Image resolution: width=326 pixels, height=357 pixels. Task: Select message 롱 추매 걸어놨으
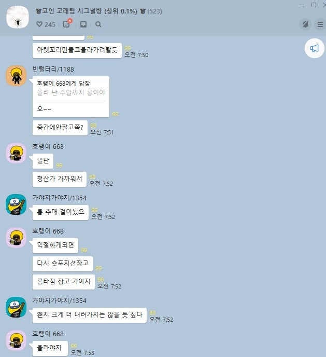coord(61,212)
